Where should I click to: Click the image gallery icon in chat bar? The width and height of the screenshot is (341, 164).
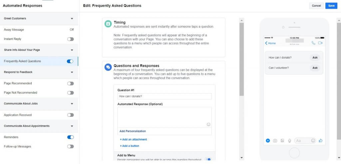282,141
